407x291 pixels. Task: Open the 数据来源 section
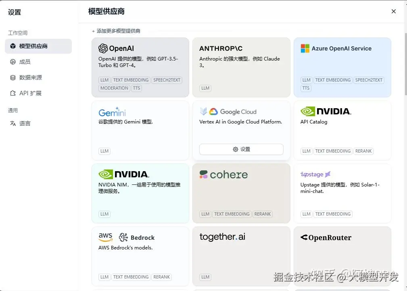pos(38,77)
